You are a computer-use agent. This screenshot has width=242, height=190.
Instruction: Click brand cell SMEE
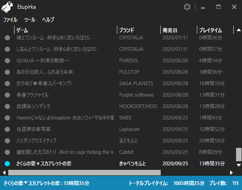(125, 118)
